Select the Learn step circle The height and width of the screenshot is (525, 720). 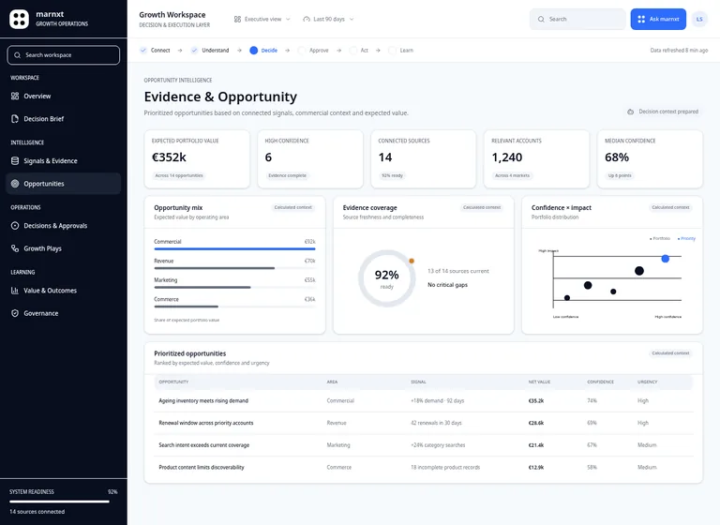[392, 50]
